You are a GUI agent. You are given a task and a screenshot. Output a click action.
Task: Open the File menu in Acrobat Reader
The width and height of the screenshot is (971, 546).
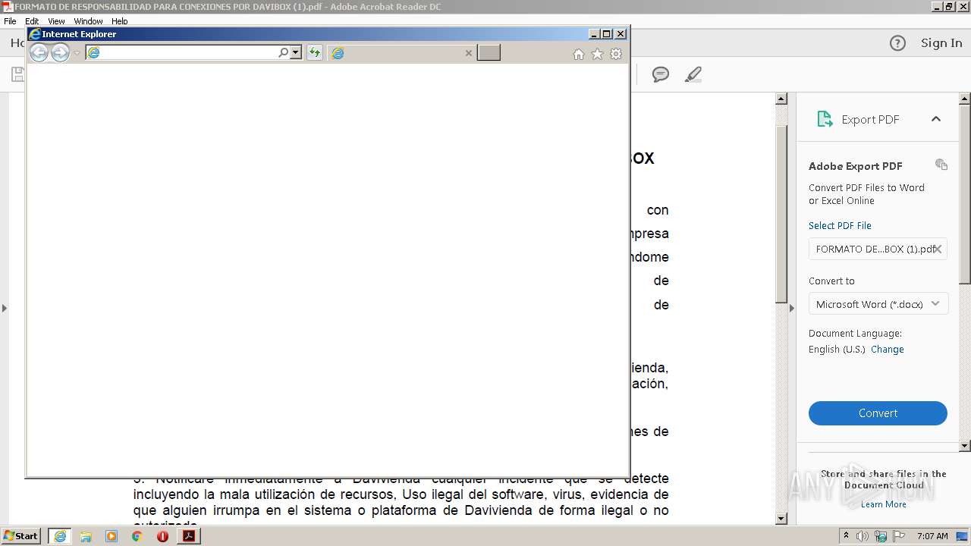pyautogui.click(x=10, y=21)
